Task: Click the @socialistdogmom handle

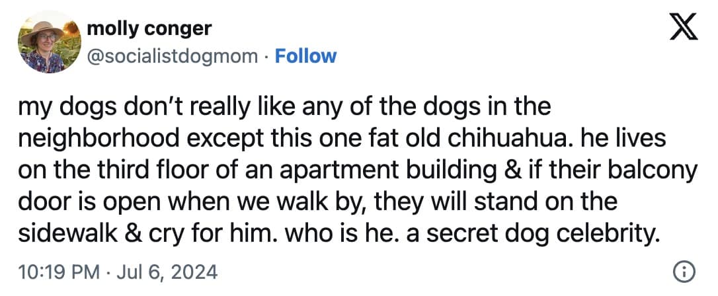Action: pos(173,56)
